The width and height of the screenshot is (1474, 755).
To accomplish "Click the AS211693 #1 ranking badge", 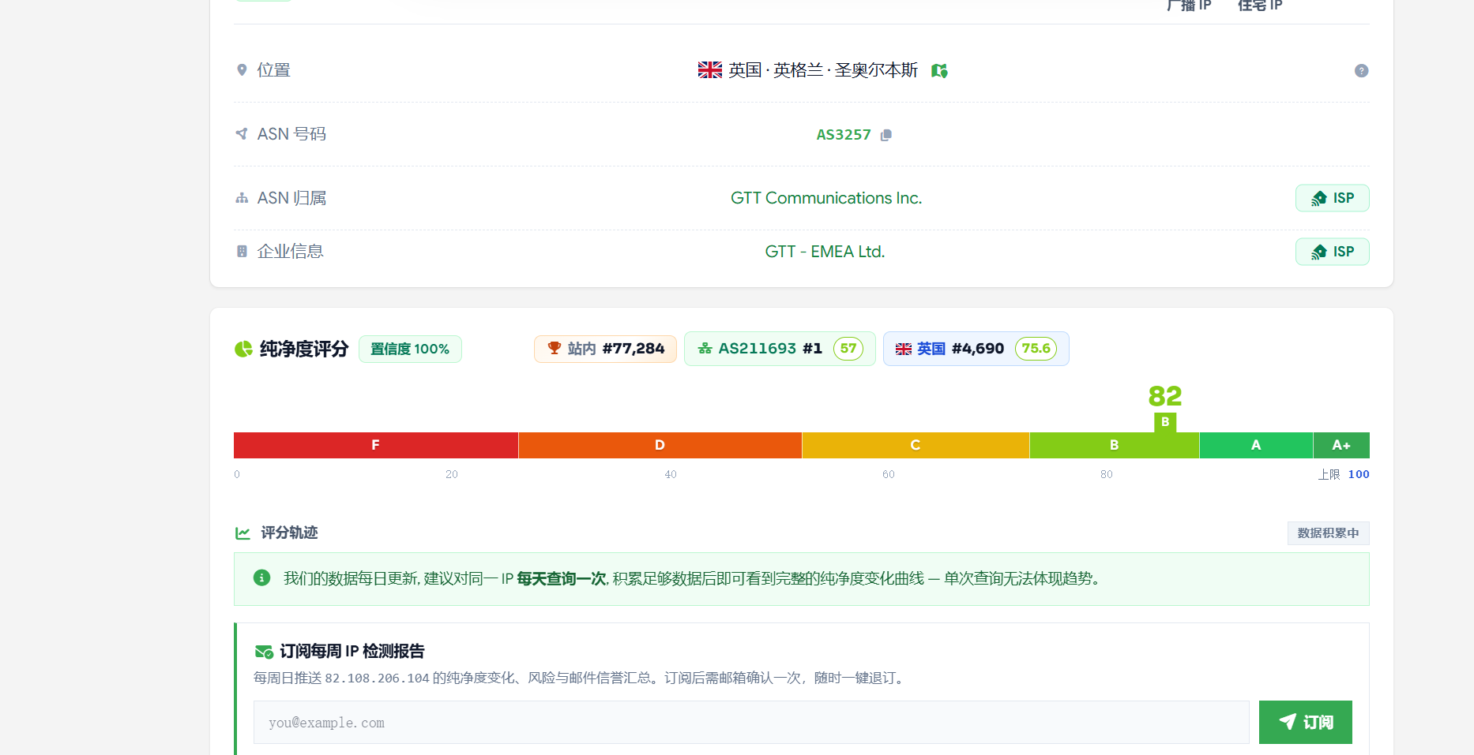I will [x=780, y=349].
